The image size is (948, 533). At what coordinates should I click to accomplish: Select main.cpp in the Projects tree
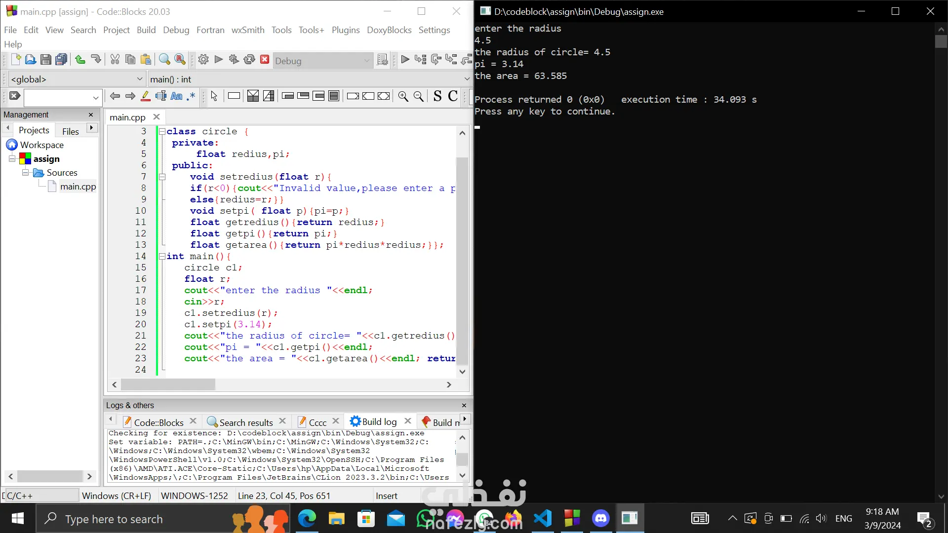[x=78, y=187]
